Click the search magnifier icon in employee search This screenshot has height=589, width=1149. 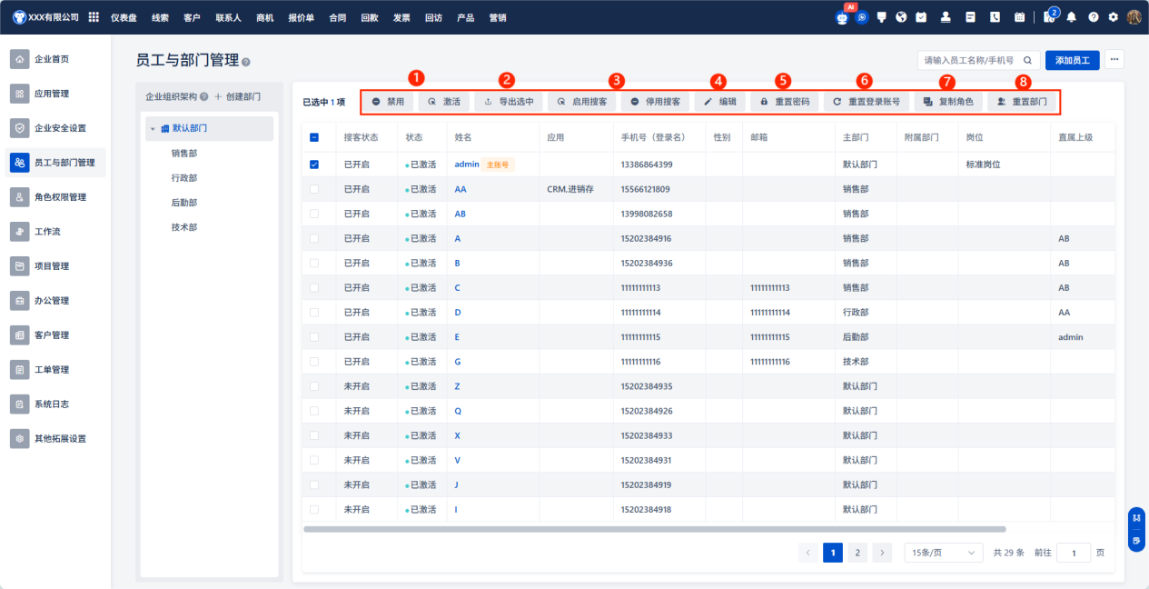(x=1027, y=61)
